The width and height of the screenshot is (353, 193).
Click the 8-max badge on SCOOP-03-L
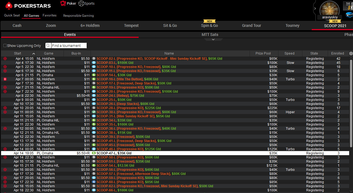(x=94, y=63)
